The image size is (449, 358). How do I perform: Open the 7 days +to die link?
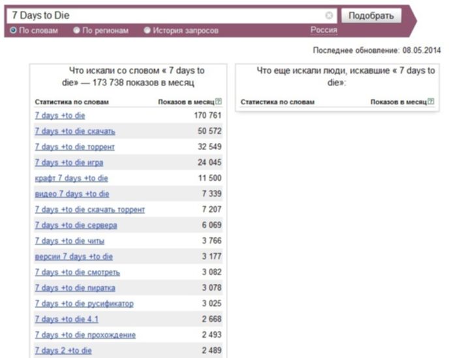tap(60, 115)
